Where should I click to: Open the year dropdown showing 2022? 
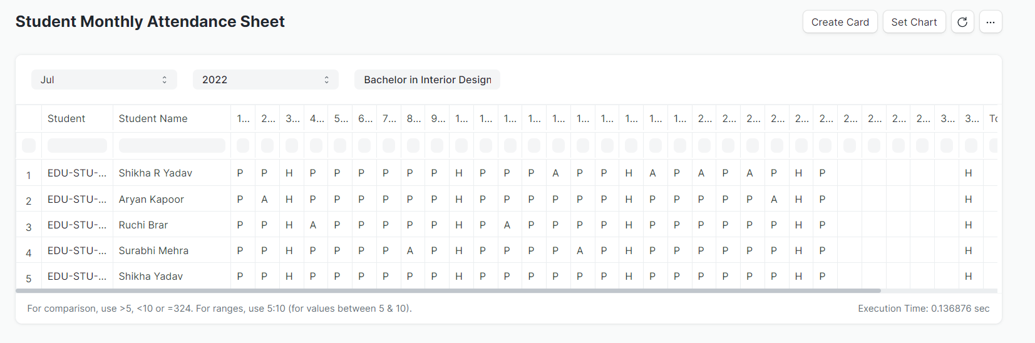(x=265, y=79)
